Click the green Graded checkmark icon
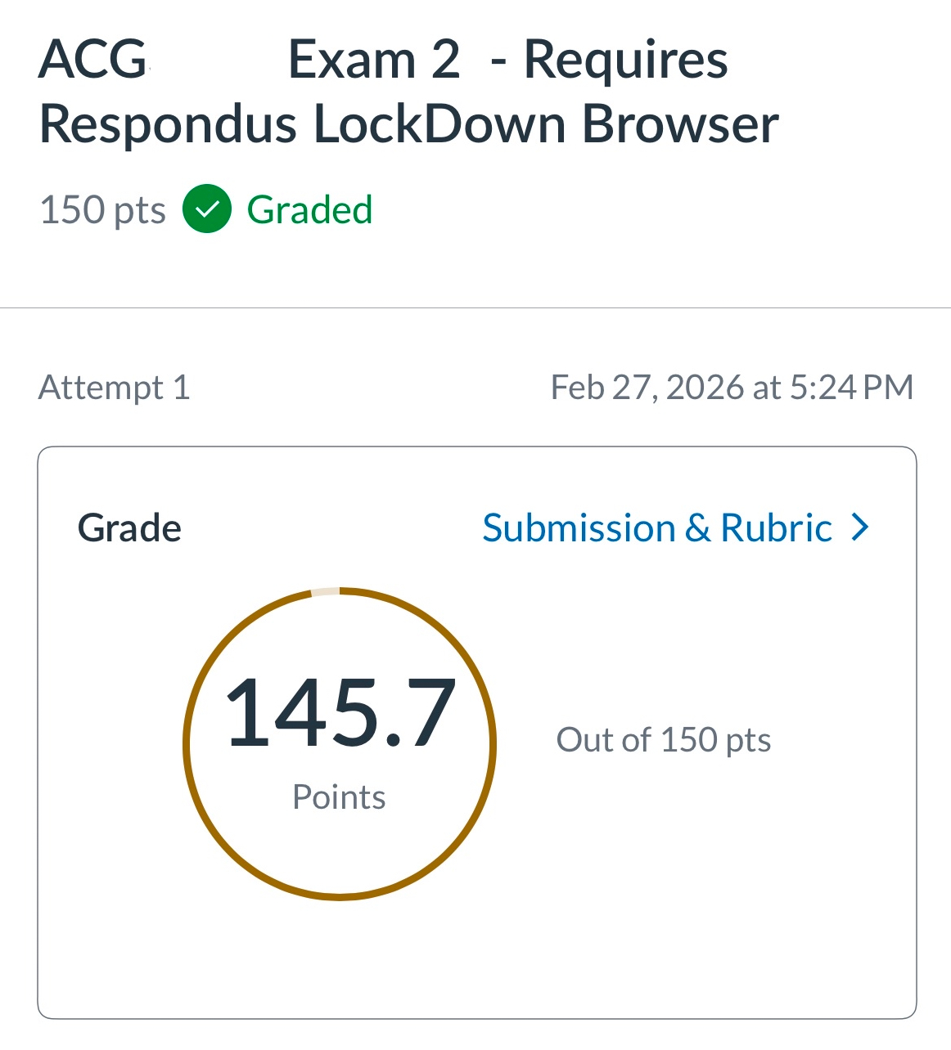 tap(207, 209)
